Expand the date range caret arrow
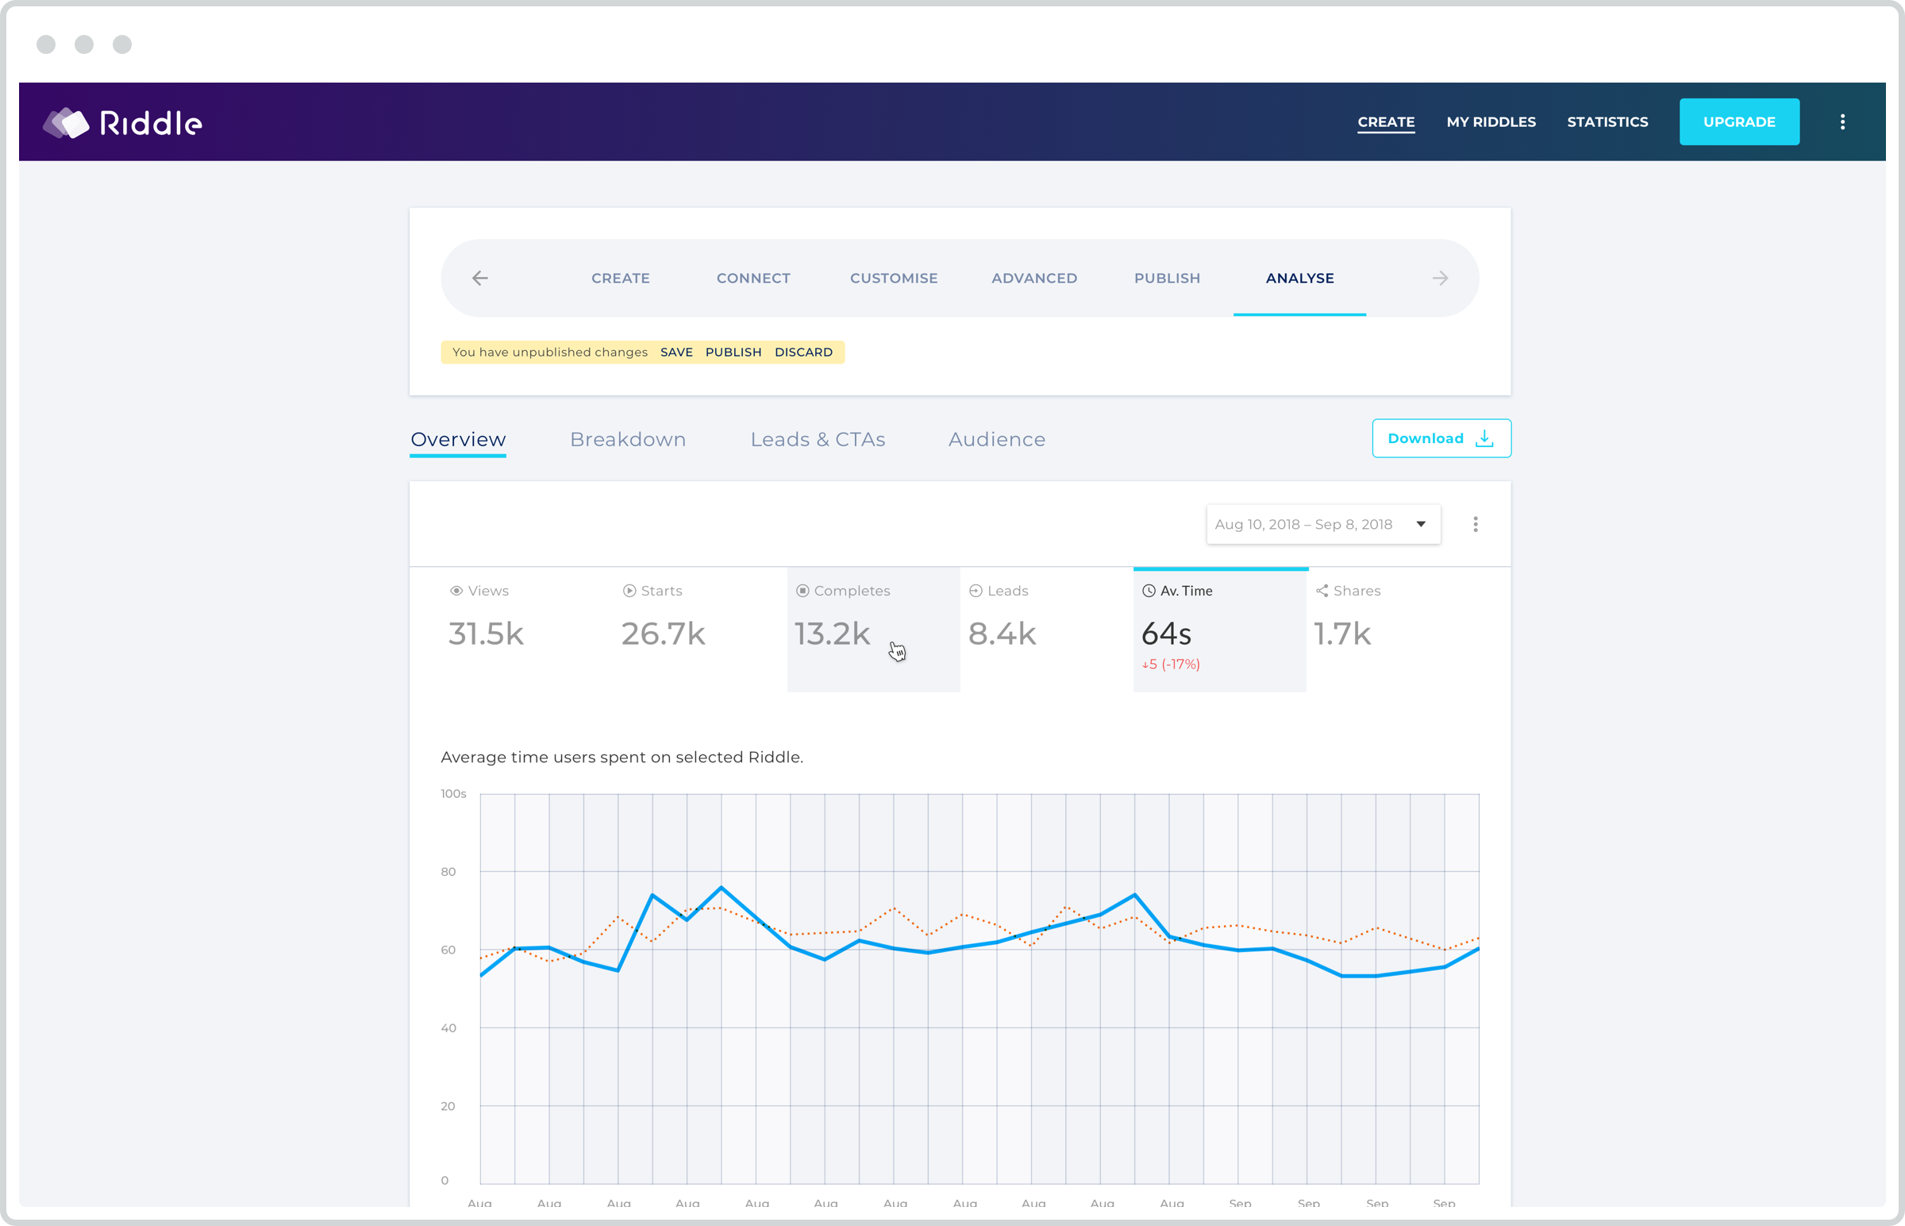This screenshot has height=1226, width=1905. 1420,524
